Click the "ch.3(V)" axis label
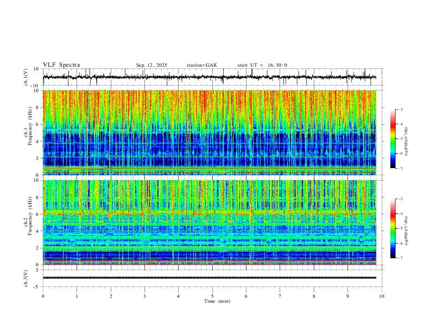The height and width of the screenshot is (332, 430). (x=26, y=278)
